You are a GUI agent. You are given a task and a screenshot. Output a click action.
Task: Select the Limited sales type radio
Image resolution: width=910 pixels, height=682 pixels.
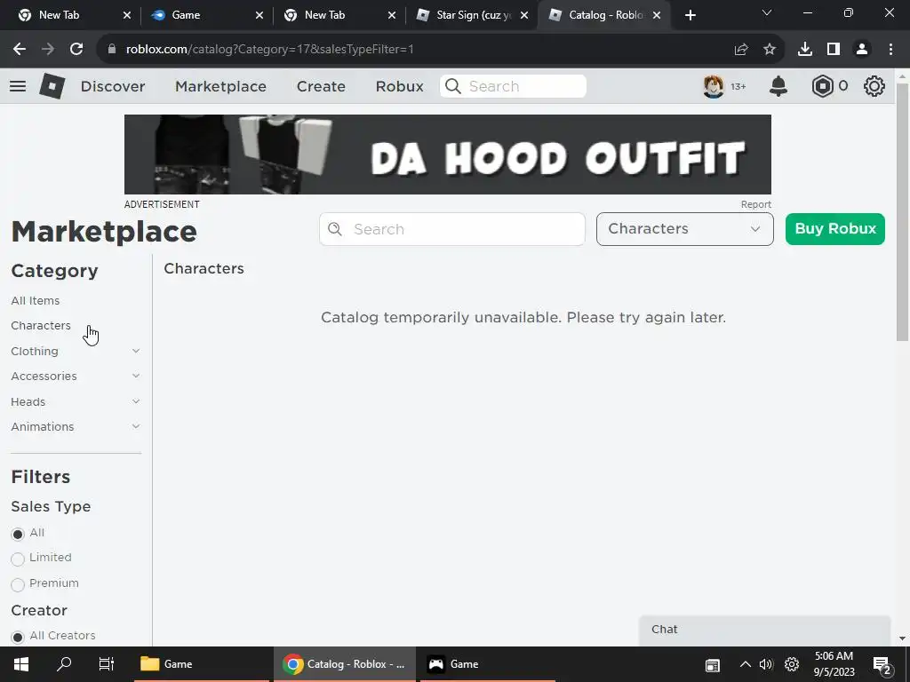click(x=18, y=559)
